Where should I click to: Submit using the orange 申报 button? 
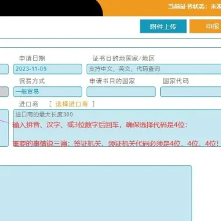click(x=205, y=26)
